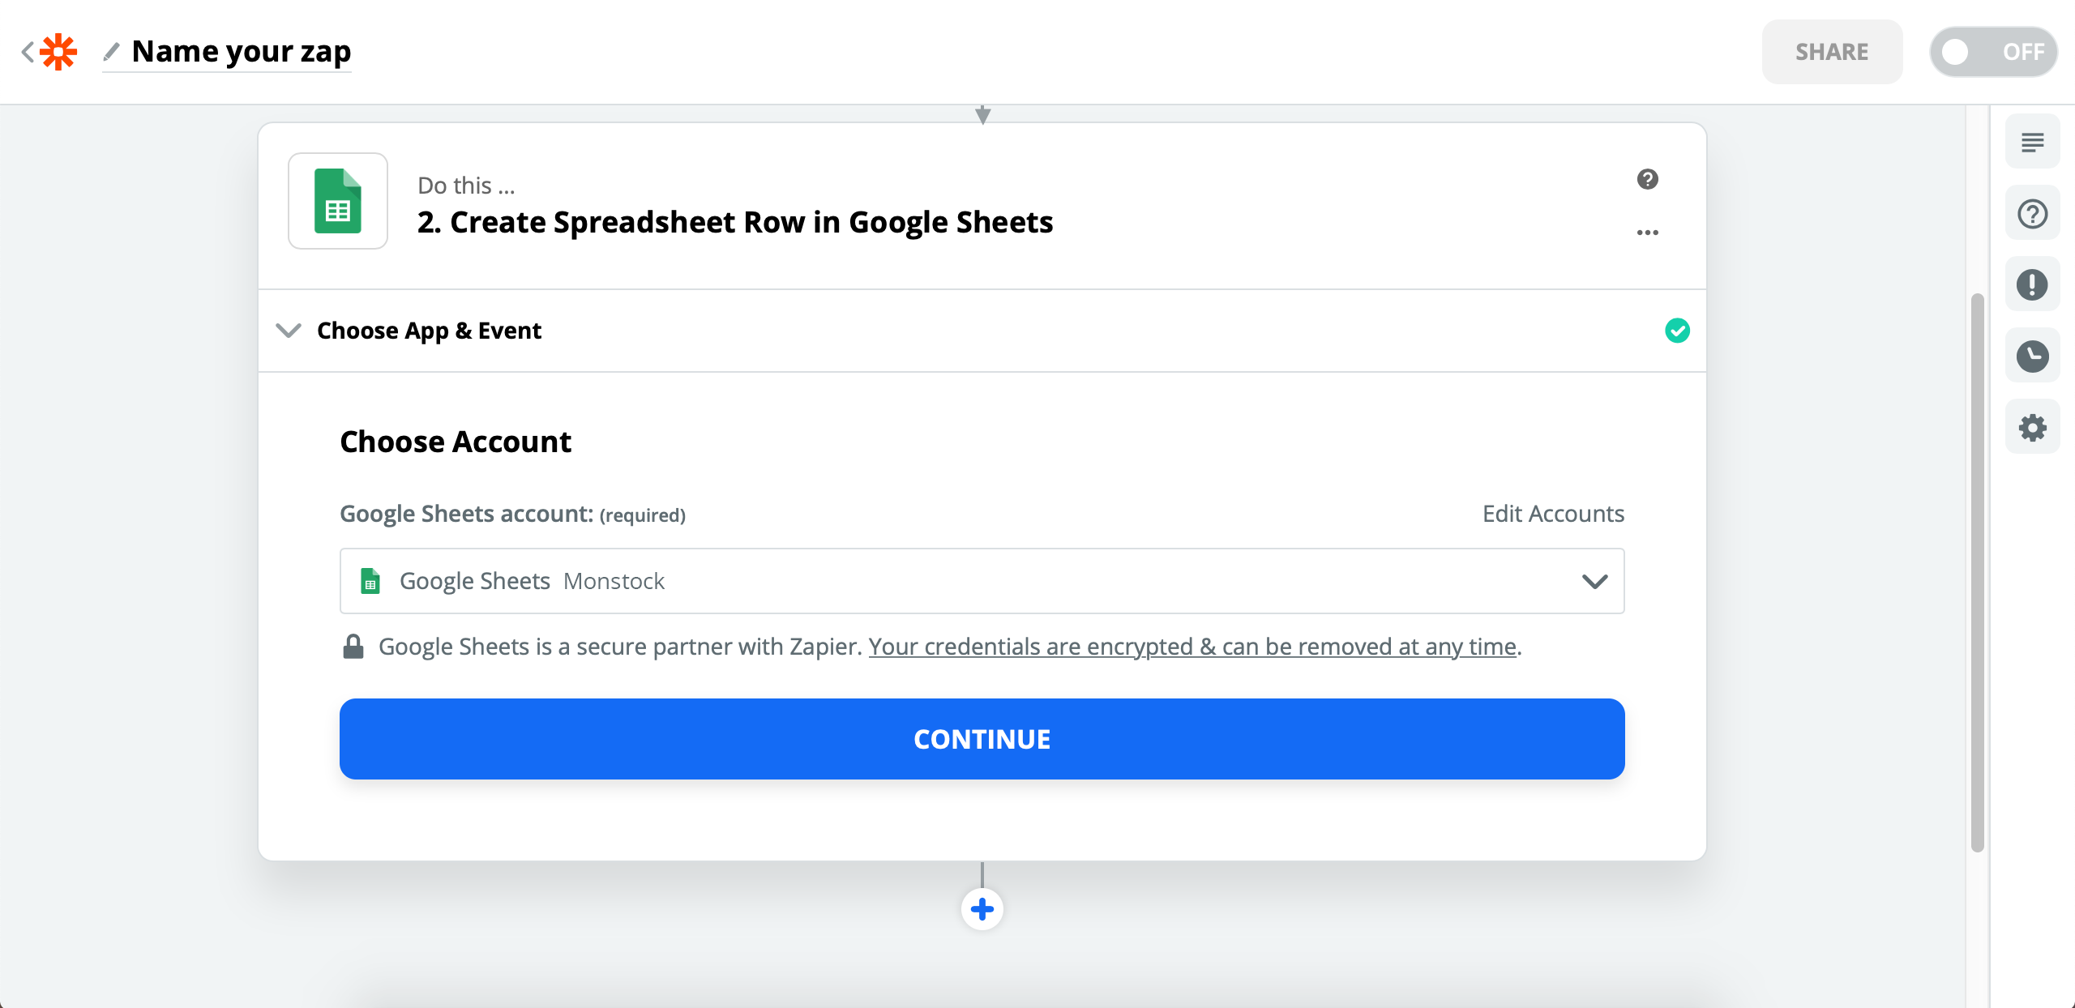The image size is (2075, 1008).
Task: Click the credentials are encrypted link
Action: [1192, 647]
